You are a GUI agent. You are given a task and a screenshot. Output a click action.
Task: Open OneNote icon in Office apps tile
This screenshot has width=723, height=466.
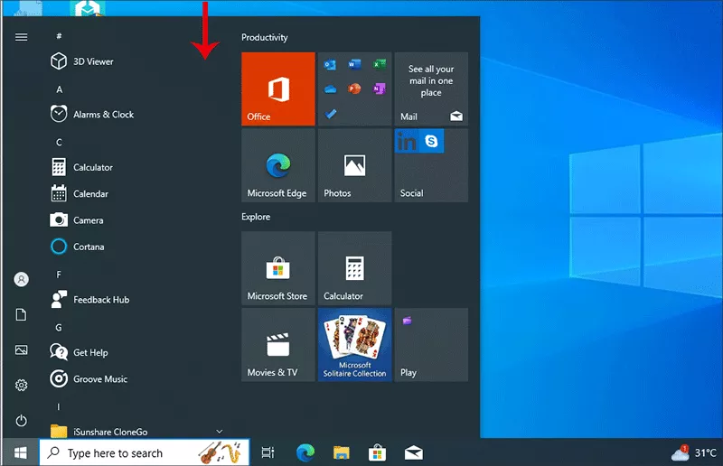click(x=379, y=89)
